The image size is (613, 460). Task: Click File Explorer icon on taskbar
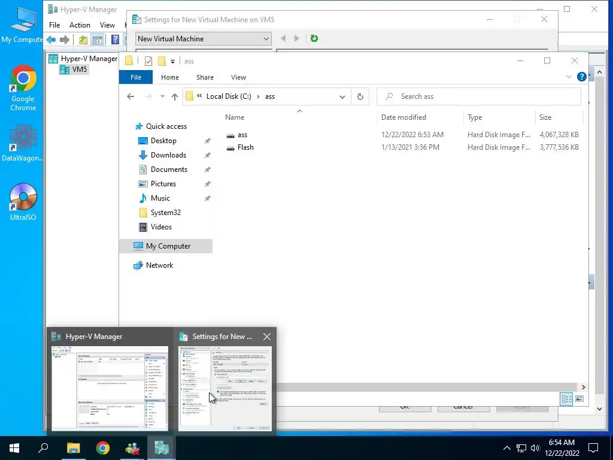[x=73, y=448]
